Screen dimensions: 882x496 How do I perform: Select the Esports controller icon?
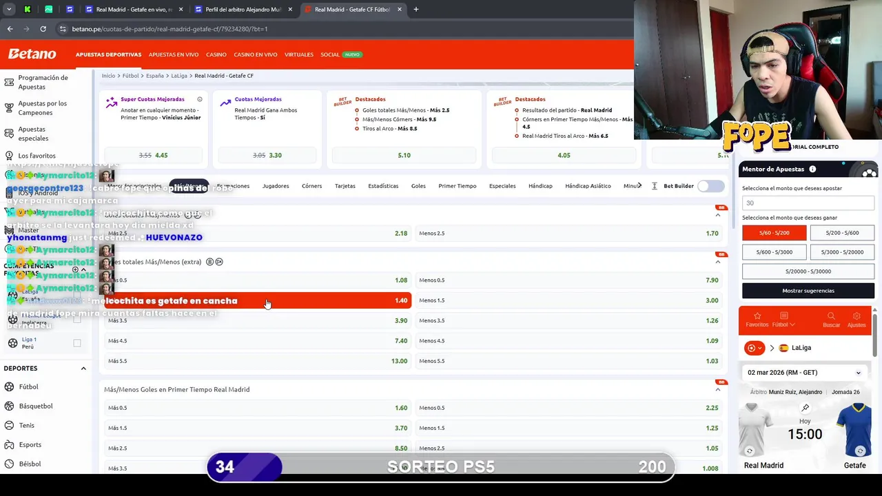10,444
